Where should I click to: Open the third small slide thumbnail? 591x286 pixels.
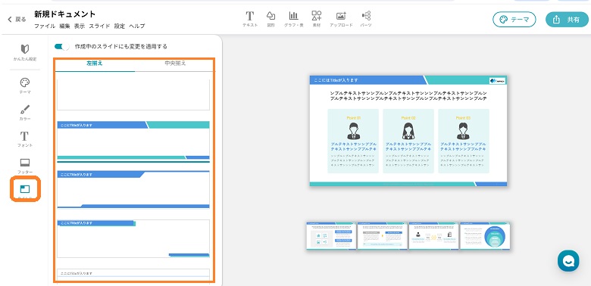433,235
